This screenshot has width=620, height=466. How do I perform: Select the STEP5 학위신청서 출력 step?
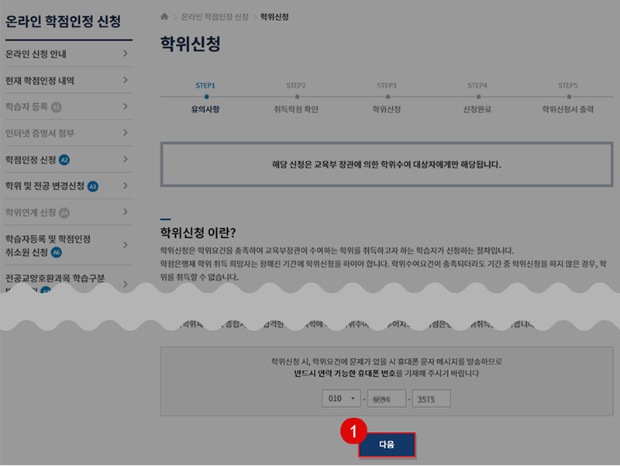click(x=567, y=96)
